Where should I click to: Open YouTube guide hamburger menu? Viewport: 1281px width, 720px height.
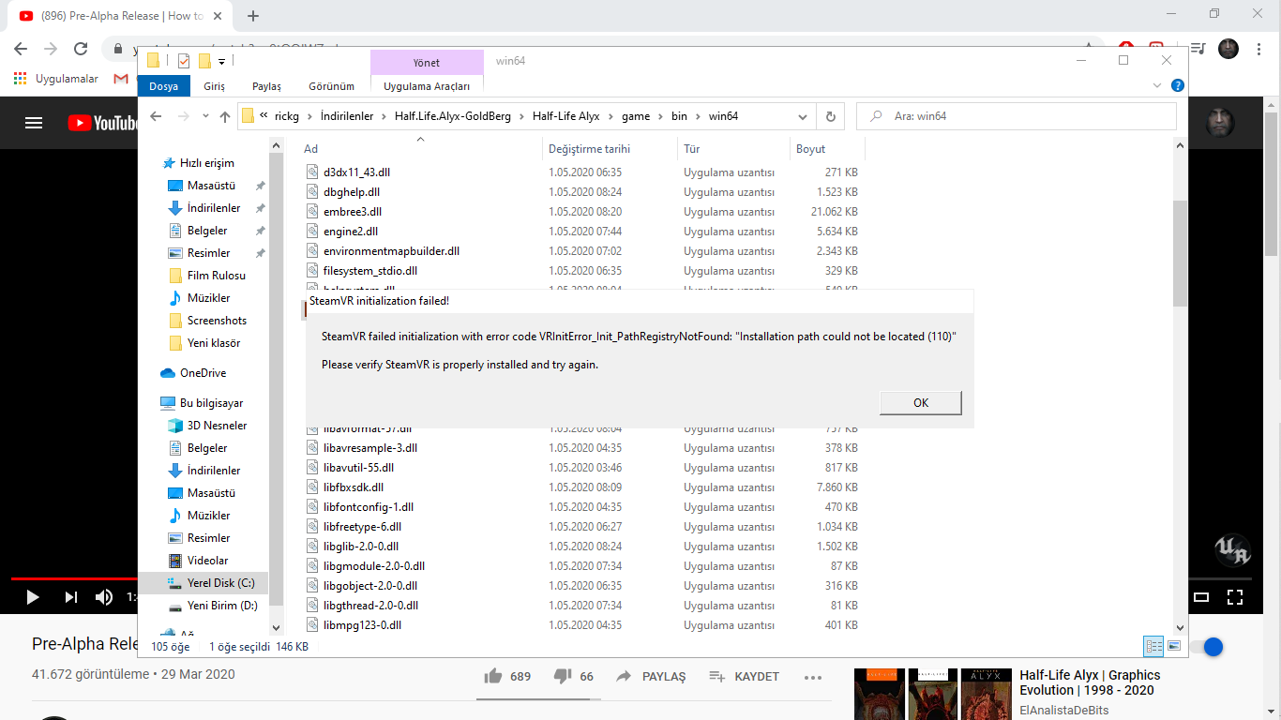click(x=34, y=123)
